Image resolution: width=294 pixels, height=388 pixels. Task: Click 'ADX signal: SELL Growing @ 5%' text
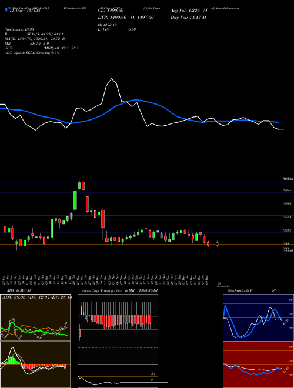(x=32, y=53)
